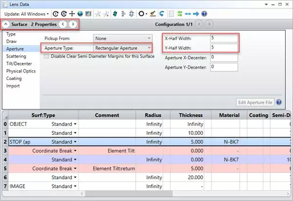This screenshot has height=201, width=293.
Task: Click the blue right arrow toolbar icon
Action: point(196,14)
